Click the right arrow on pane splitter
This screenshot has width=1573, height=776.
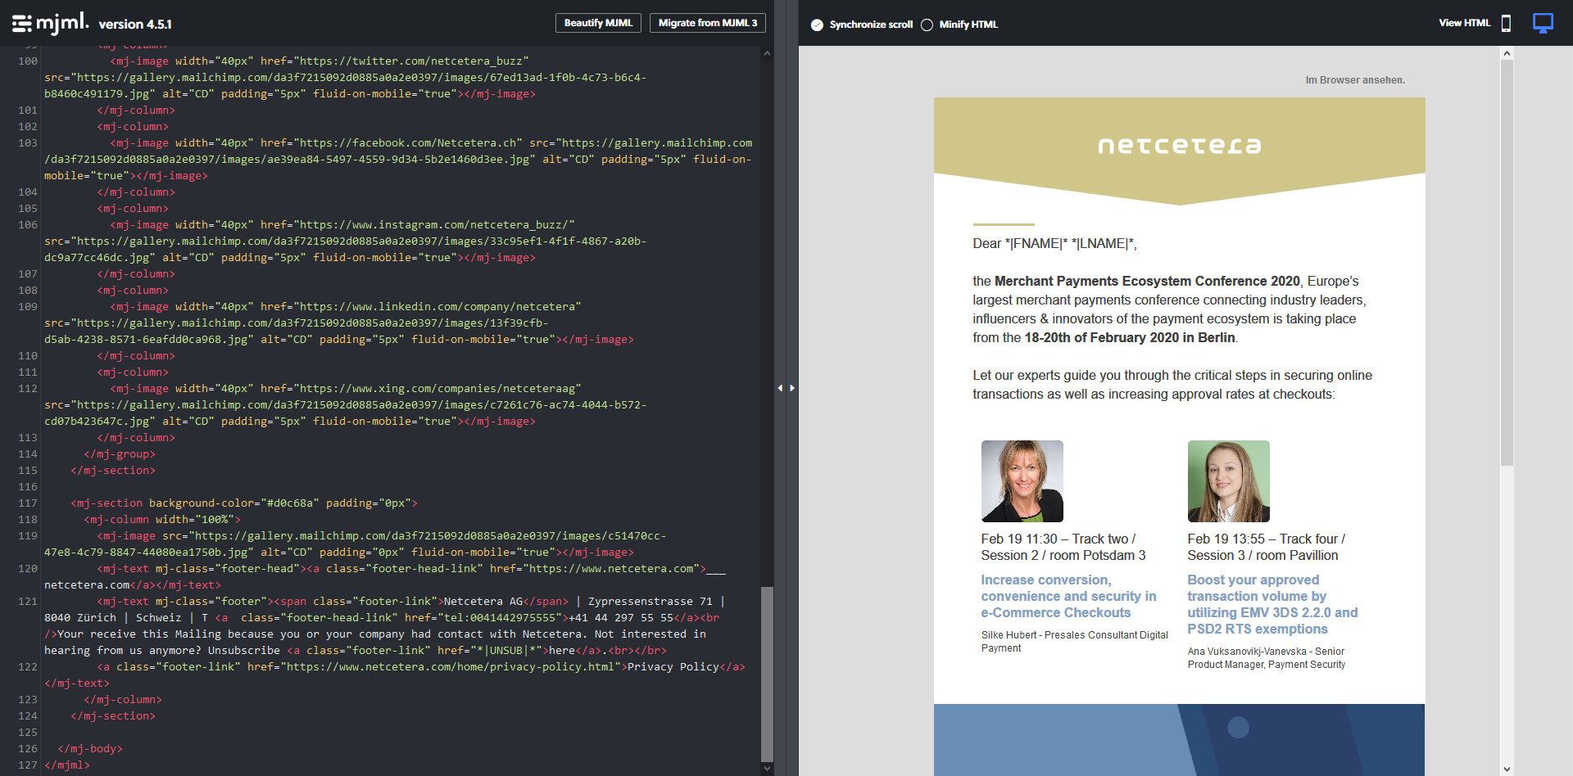click(x=792, y=388)
